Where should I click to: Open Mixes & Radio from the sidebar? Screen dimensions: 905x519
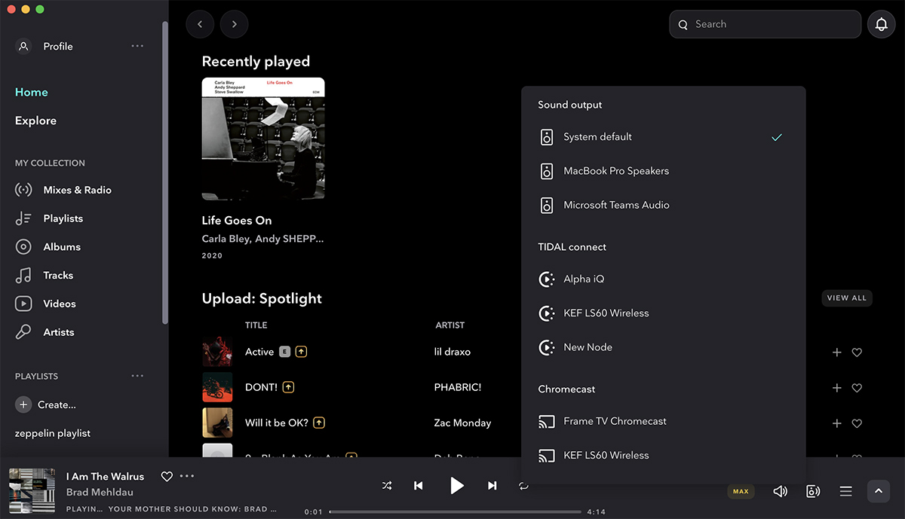point(23,190)
